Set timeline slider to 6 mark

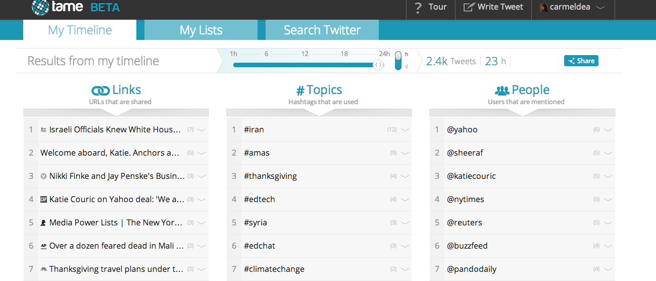tap(266, 54)
